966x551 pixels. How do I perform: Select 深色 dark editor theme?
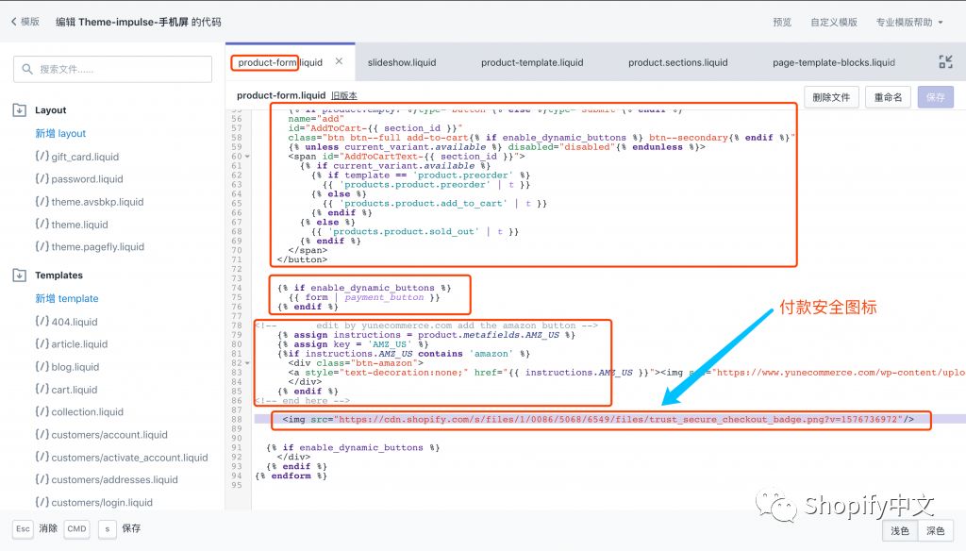pyautogui.click(x=935, y=530)
